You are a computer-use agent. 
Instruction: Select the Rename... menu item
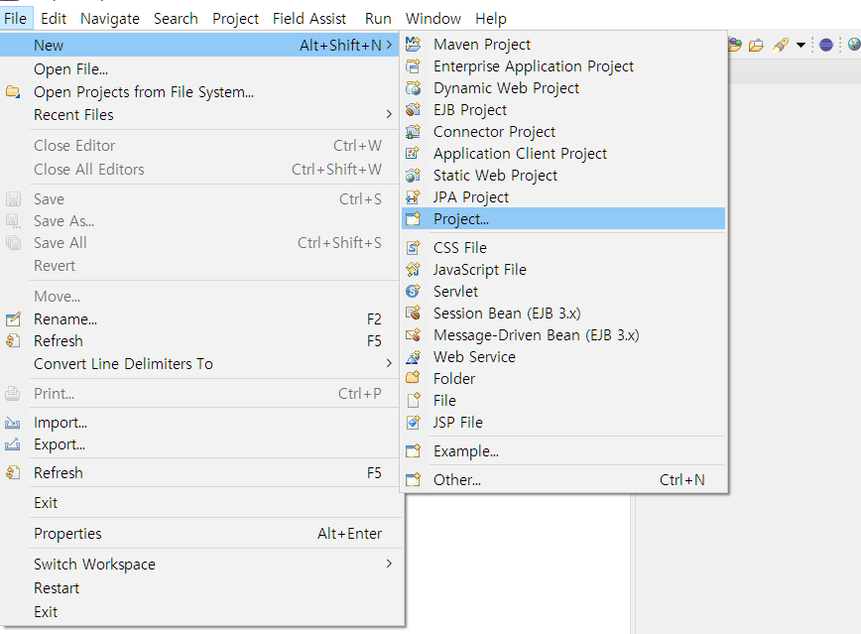(200, 319)
